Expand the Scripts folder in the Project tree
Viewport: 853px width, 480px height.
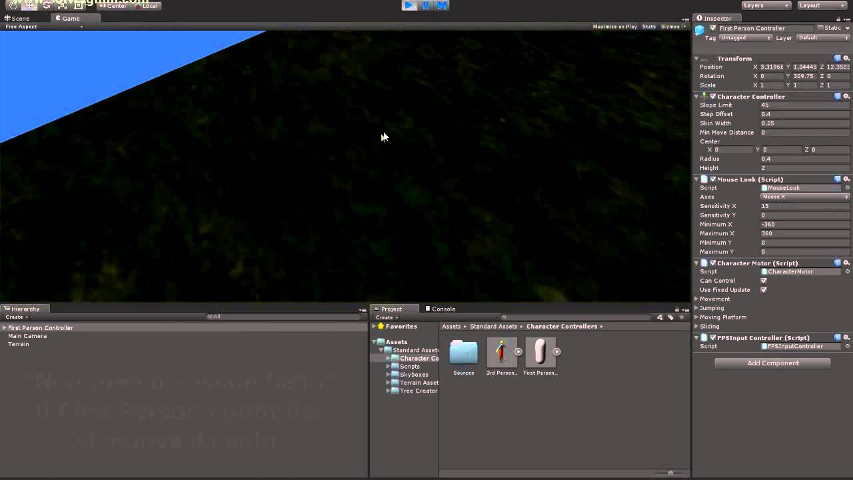[x=388, y=367]
